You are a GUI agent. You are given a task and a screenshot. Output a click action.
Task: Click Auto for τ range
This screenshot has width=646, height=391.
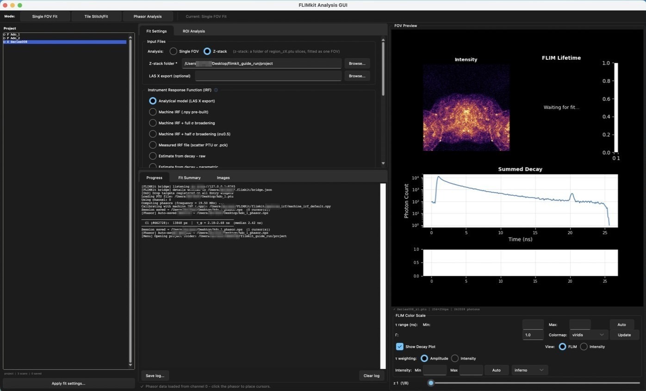[621, 325]
